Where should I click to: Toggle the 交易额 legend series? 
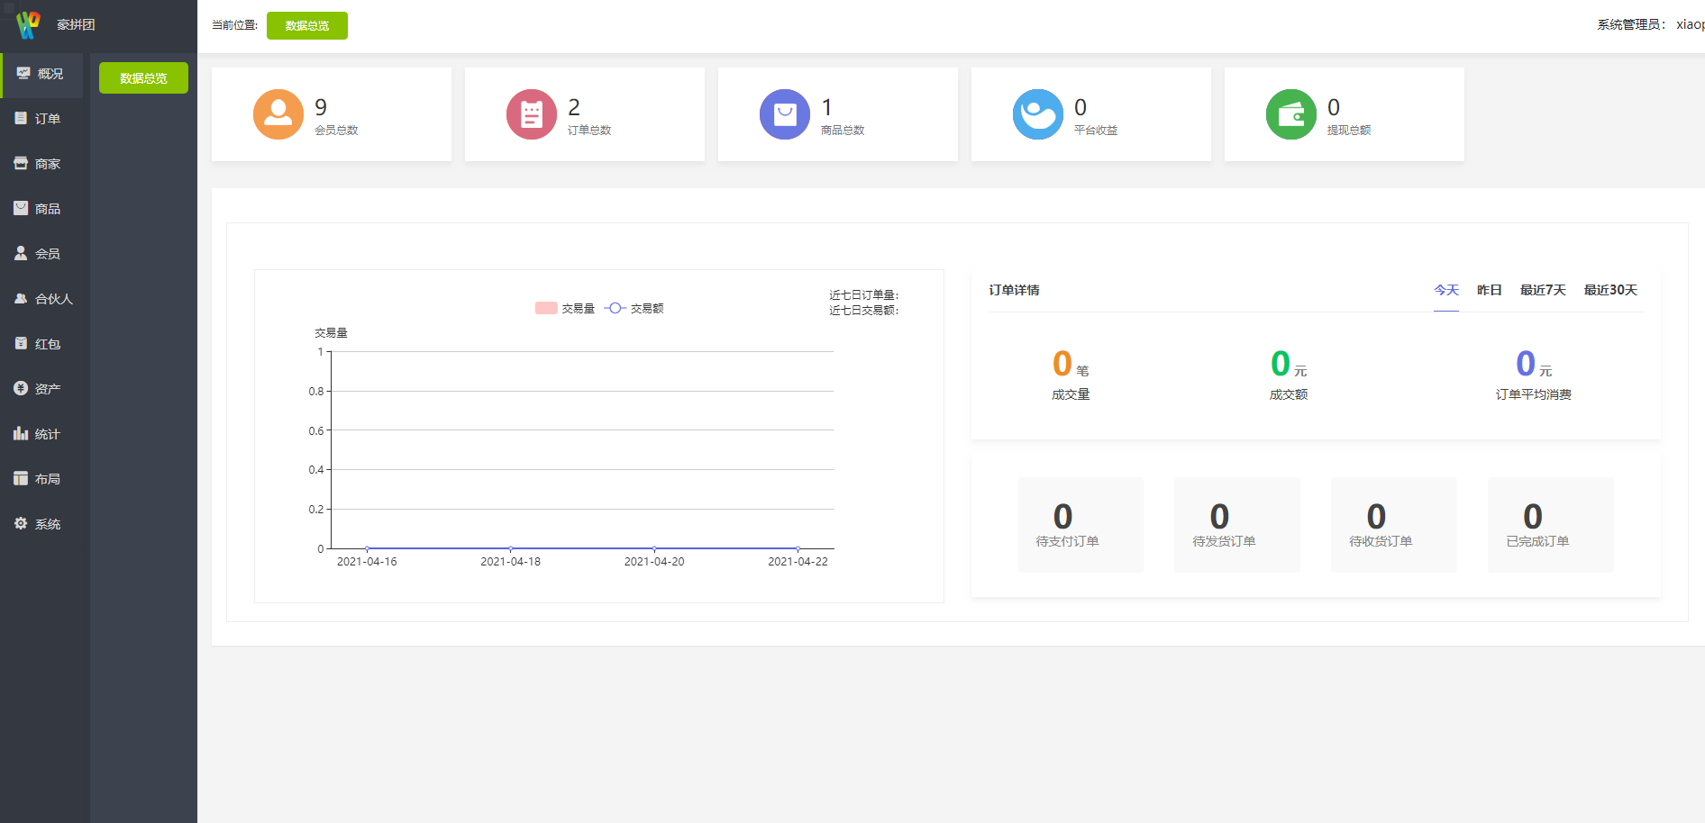(x=634, y=308)
